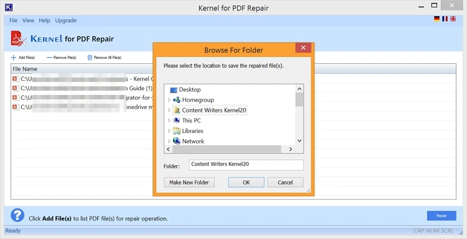Viewport: 467px width, 239px height.
Task: Select the PDF row containing 'onedrive'
Action: click(x=82, y=107)
